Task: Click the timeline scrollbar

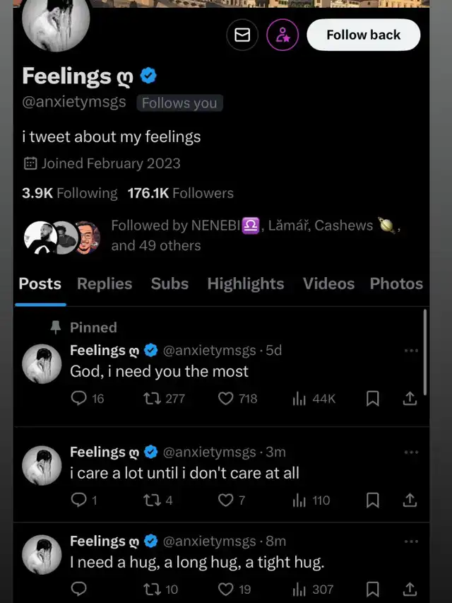Action: pos(424,352)
